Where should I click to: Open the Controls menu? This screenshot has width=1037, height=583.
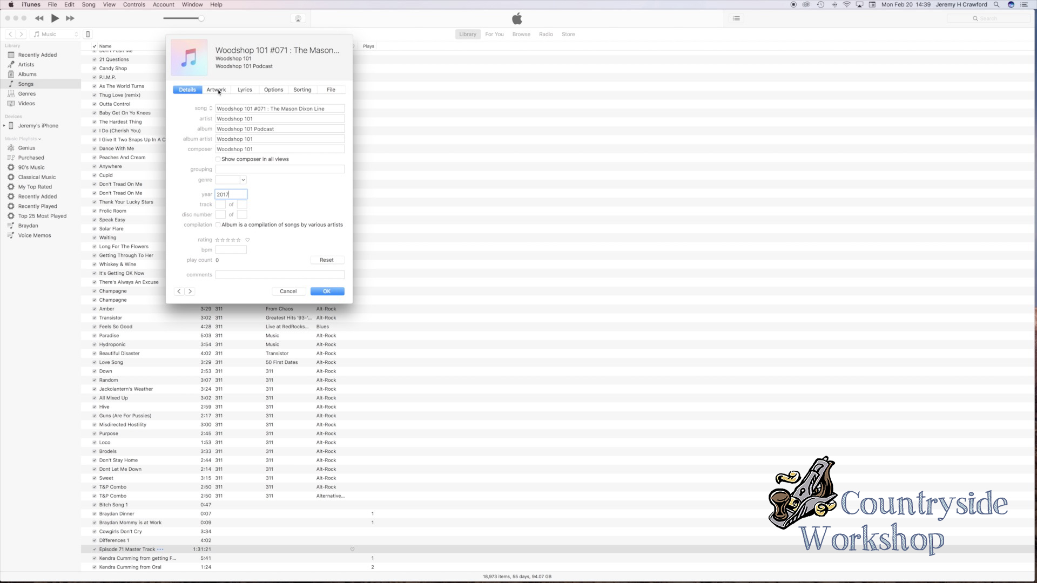click(134, 4)
